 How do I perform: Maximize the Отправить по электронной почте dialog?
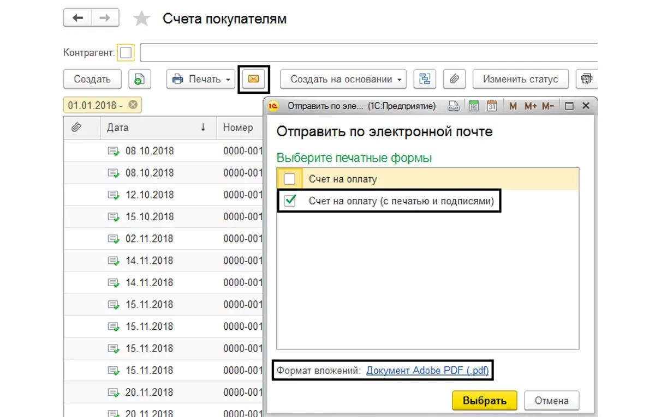coord(569,106)
